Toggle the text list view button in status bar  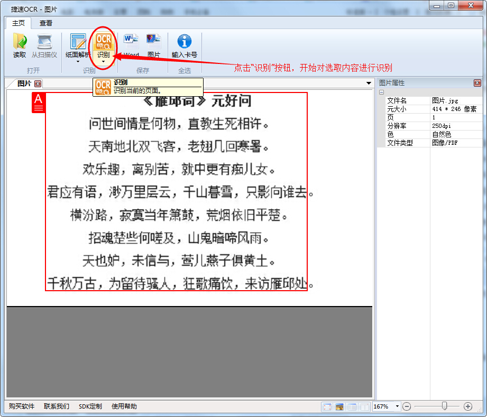352,406
